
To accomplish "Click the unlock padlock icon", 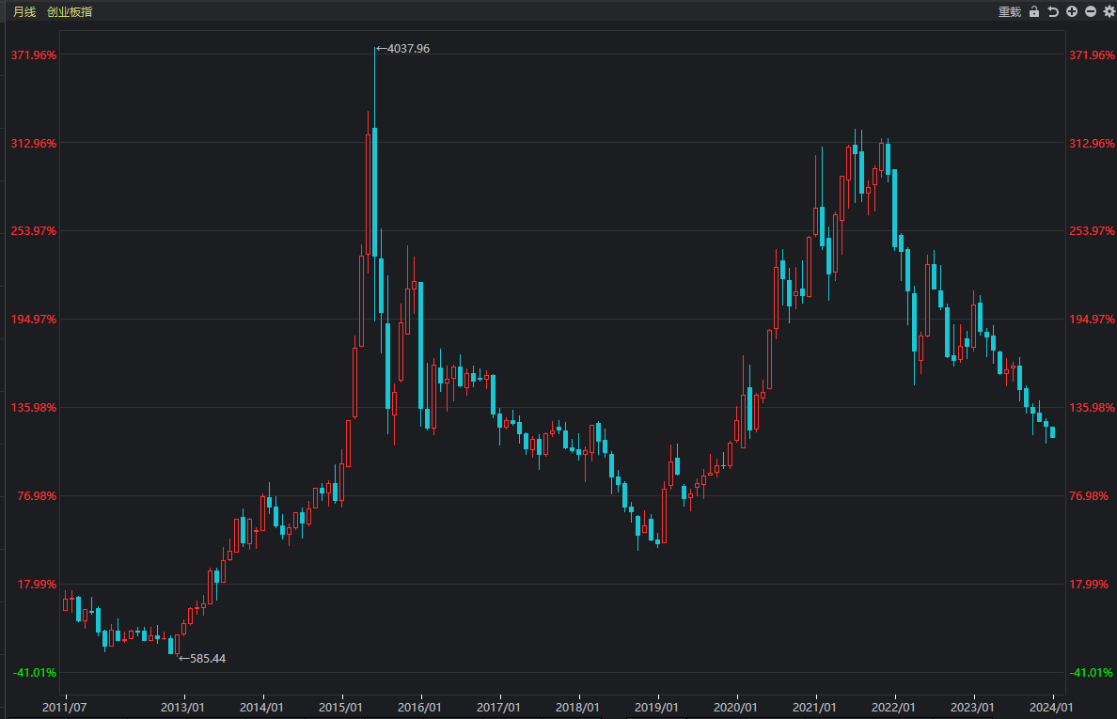I will click(x=1034, y=11).
